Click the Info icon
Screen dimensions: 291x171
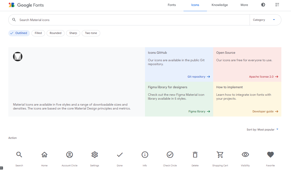[145, 155]
